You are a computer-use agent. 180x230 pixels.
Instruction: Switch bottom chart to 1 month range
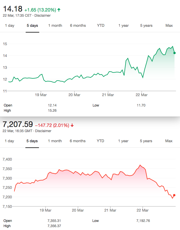click(x=55, y=141)
